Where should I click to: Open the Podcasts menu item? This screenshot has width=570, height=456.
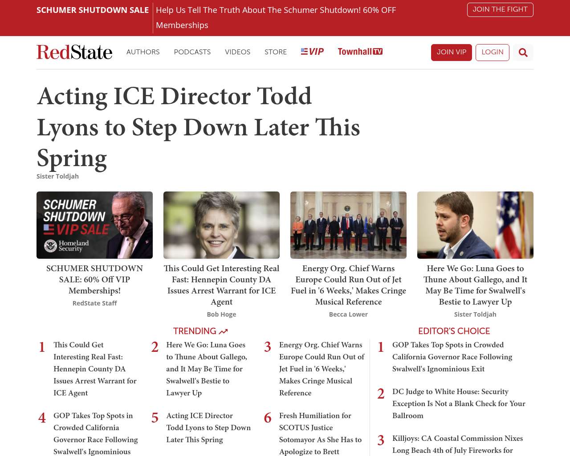tap(192, 52)
